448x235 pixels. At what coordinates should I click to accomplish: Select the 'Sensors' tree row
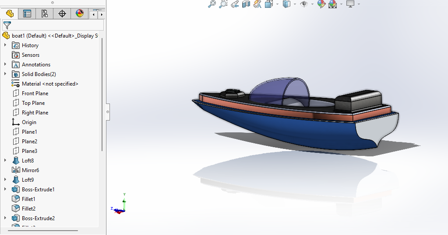click(x=31, y=55)
